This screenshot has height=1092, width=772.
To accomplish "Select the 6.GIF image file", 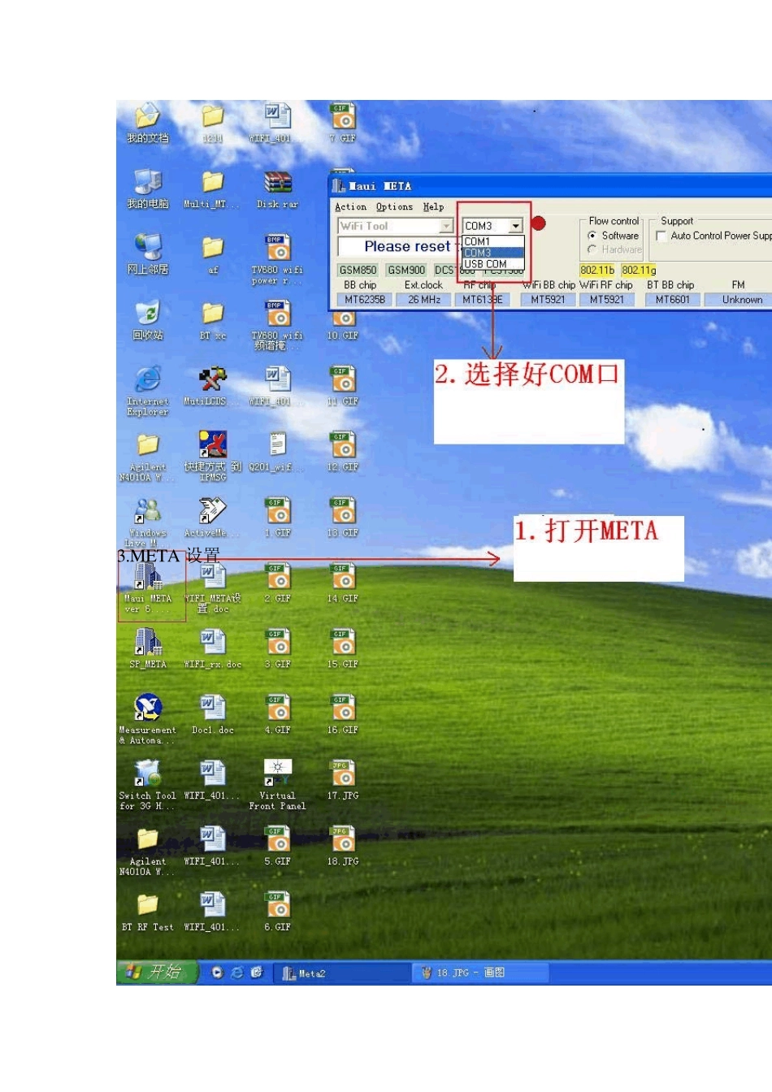I will pyautogui.click(x=278, y=912).
